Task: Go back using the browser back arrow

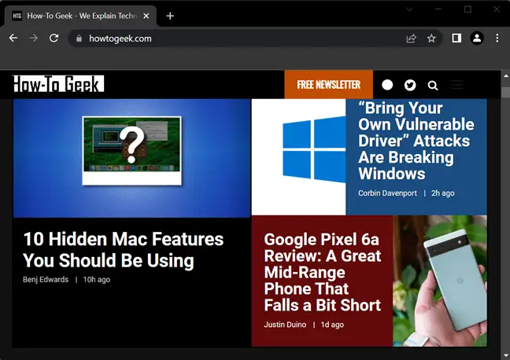Action: [x=13, y=39]
